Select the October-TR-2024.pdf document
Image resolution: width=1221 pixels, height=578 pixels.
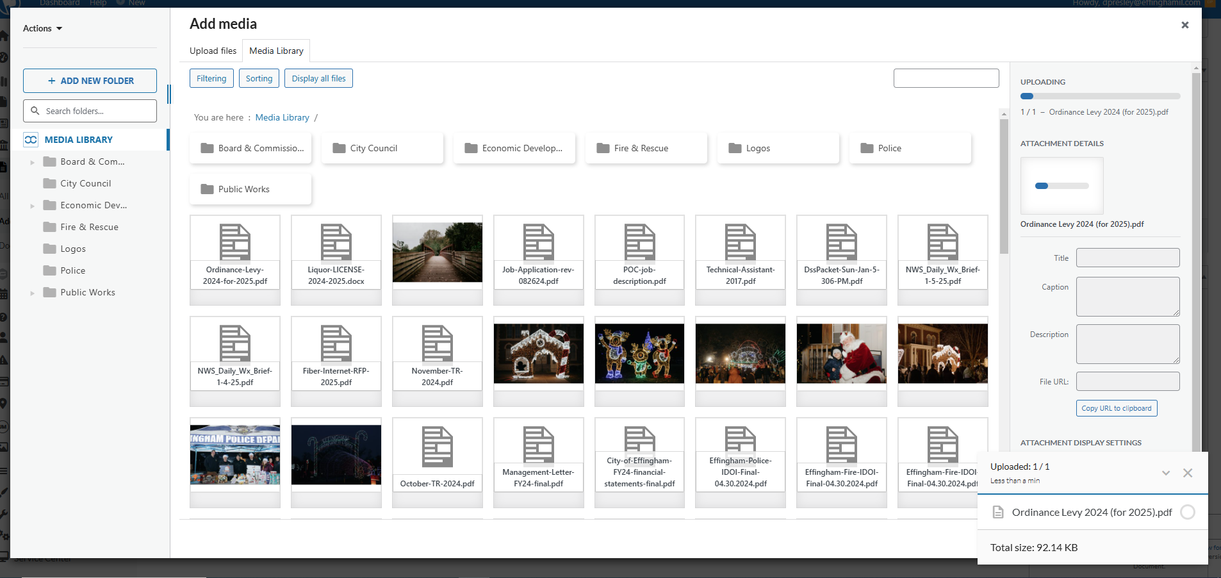(x=438, y=463)
